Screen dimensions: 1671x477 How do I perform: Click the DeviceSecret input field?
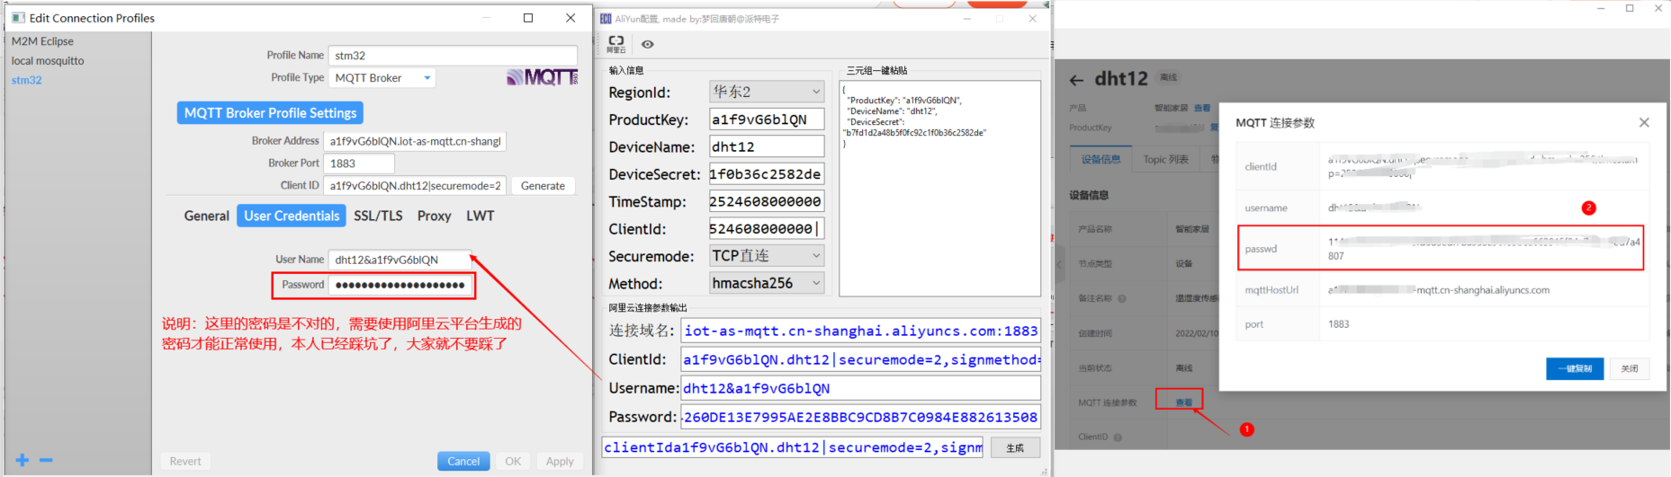tap(766, 174)
